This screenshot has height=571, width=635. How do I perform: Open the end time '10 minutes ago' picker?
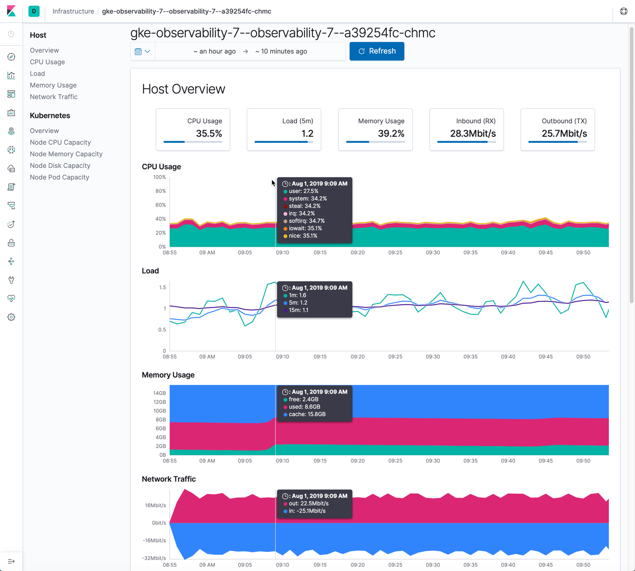(x=281, y=51)
